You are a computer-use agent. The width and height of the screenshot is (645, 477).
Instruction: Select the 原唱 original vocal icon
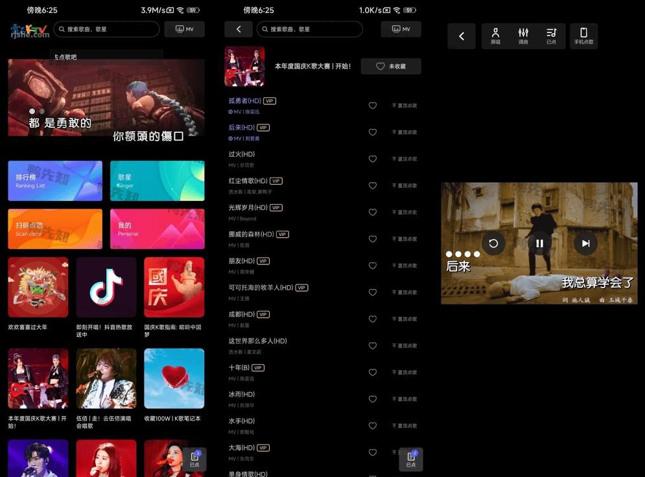(496, 36)
